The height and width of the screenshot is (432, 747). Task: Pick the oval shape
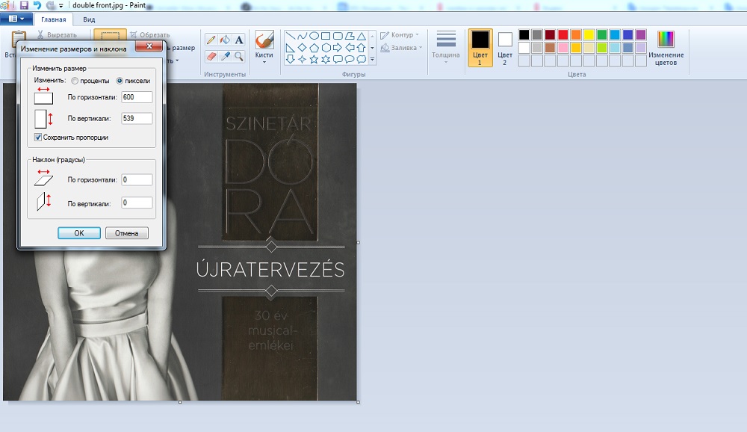point(314,36)
